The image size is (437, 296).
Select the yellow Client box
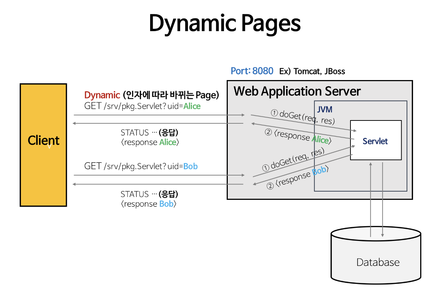pos(43,145)
